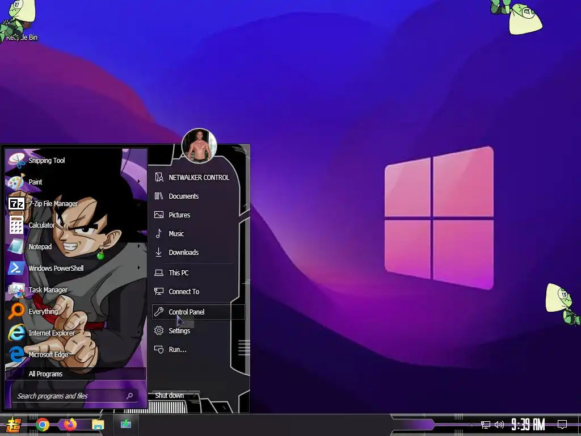Viewport: 581px width, 436px height.
Task: Start the Calculator app icon
Action: (x=16, y=225)
